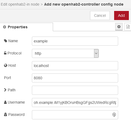Click the password manager icon in Password field
Viewport: 131px width, 122px height.
(114, 115)
